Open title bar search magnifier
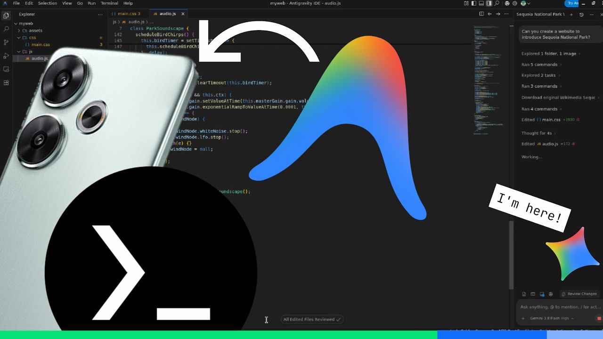This screenshot has height=339, width=603. tap(497, 3)
